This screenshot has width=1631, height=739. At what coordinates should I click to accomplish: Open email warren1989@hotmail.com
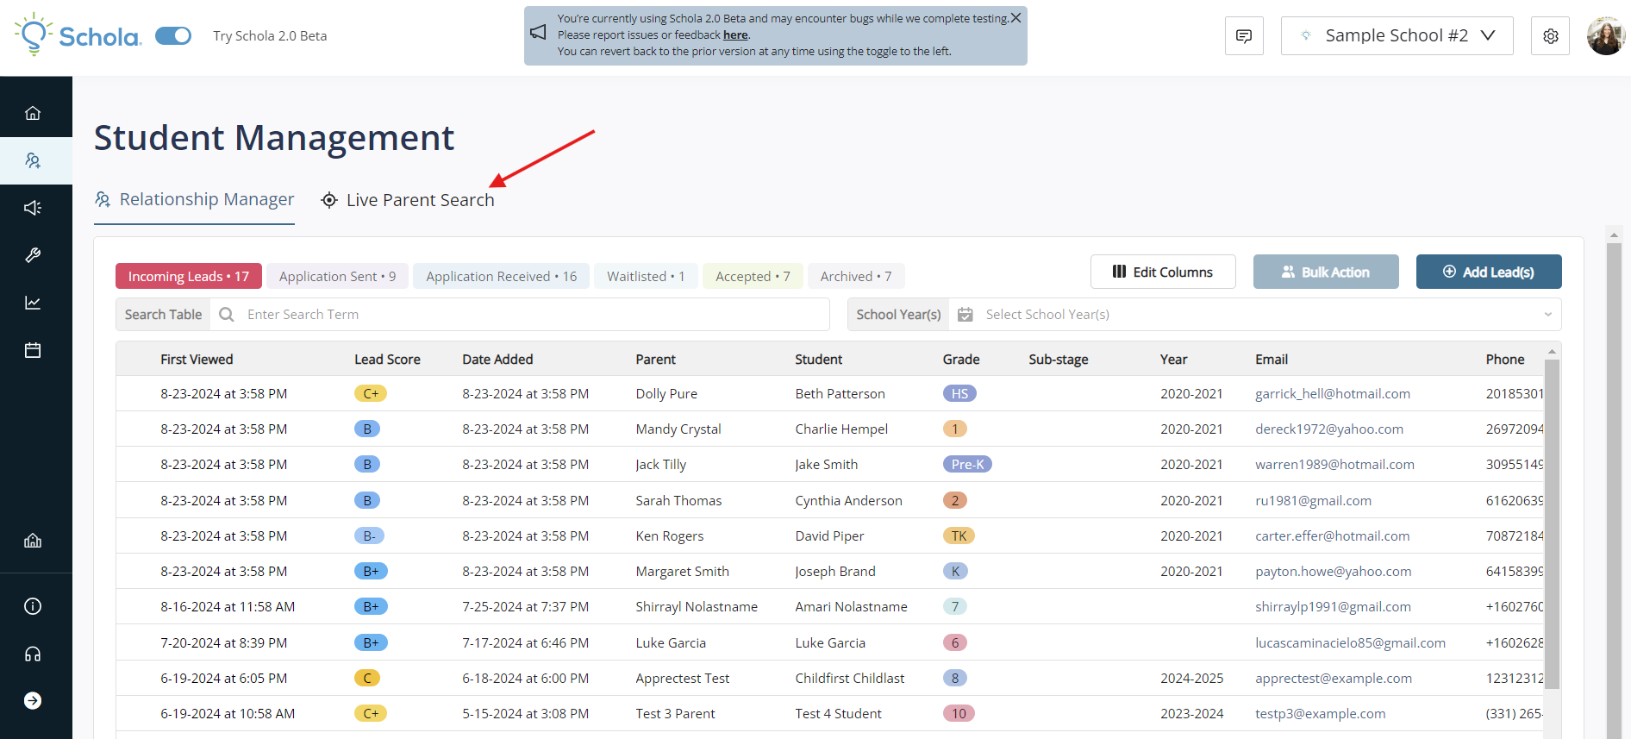point(1334,464)
